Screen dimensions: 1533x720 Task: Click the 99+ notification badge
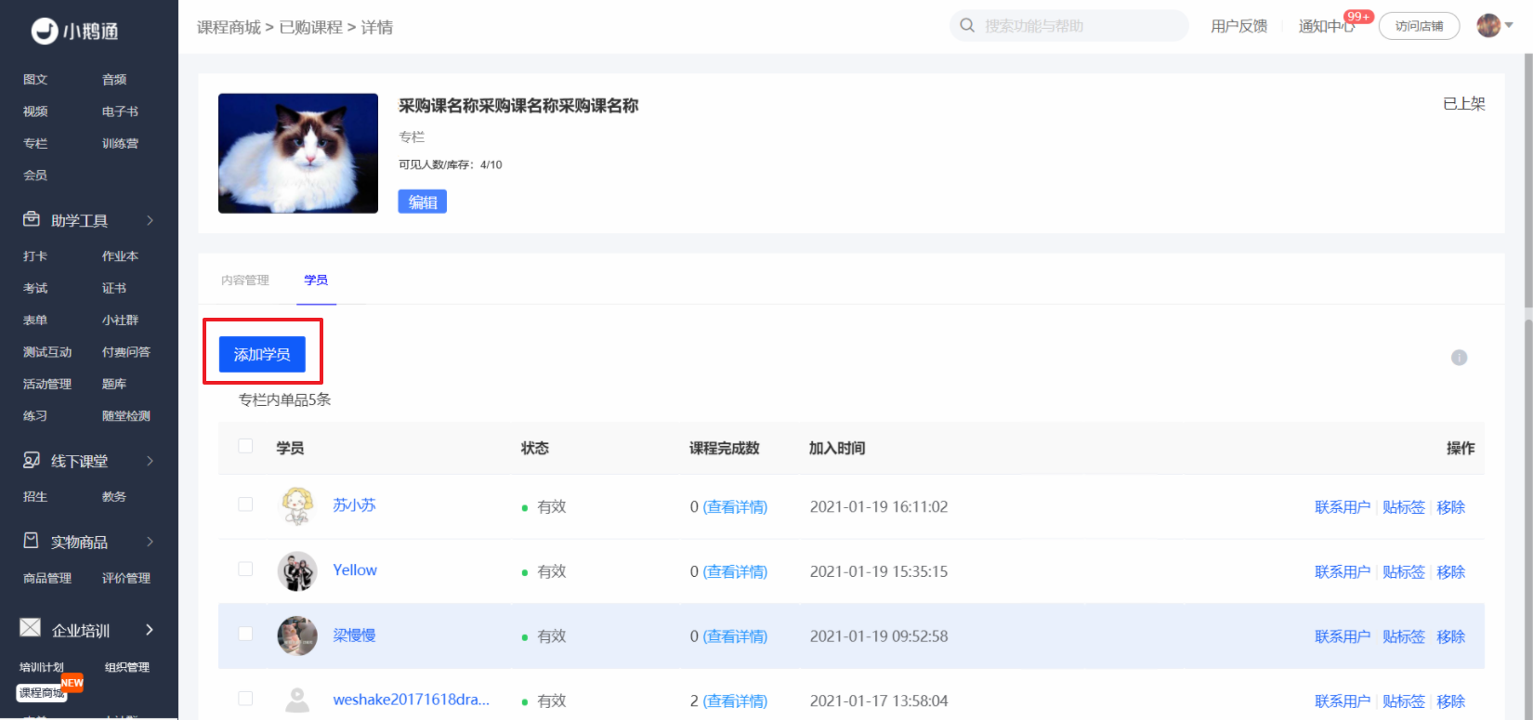point(1358,16)
